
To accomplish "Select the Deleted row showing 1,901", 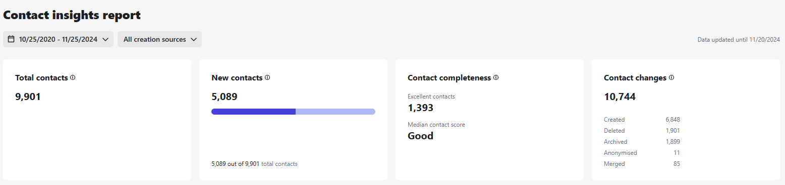I will point(642,131).
